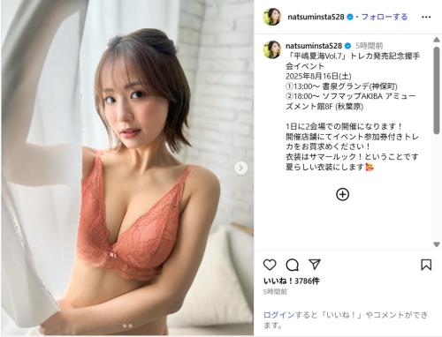Click the caption scrollbar thumb

tap(437, 90)
